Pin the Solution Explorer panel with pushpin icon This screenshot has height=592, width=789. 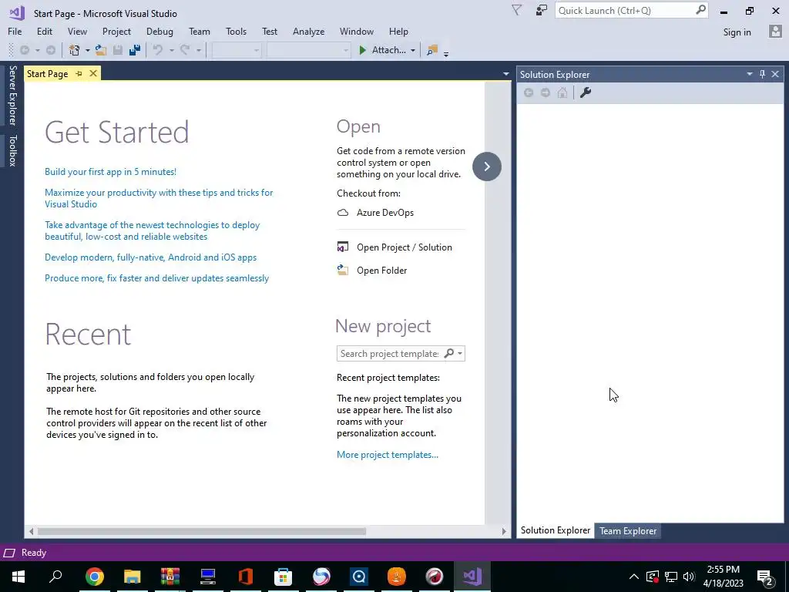[762, 74]
